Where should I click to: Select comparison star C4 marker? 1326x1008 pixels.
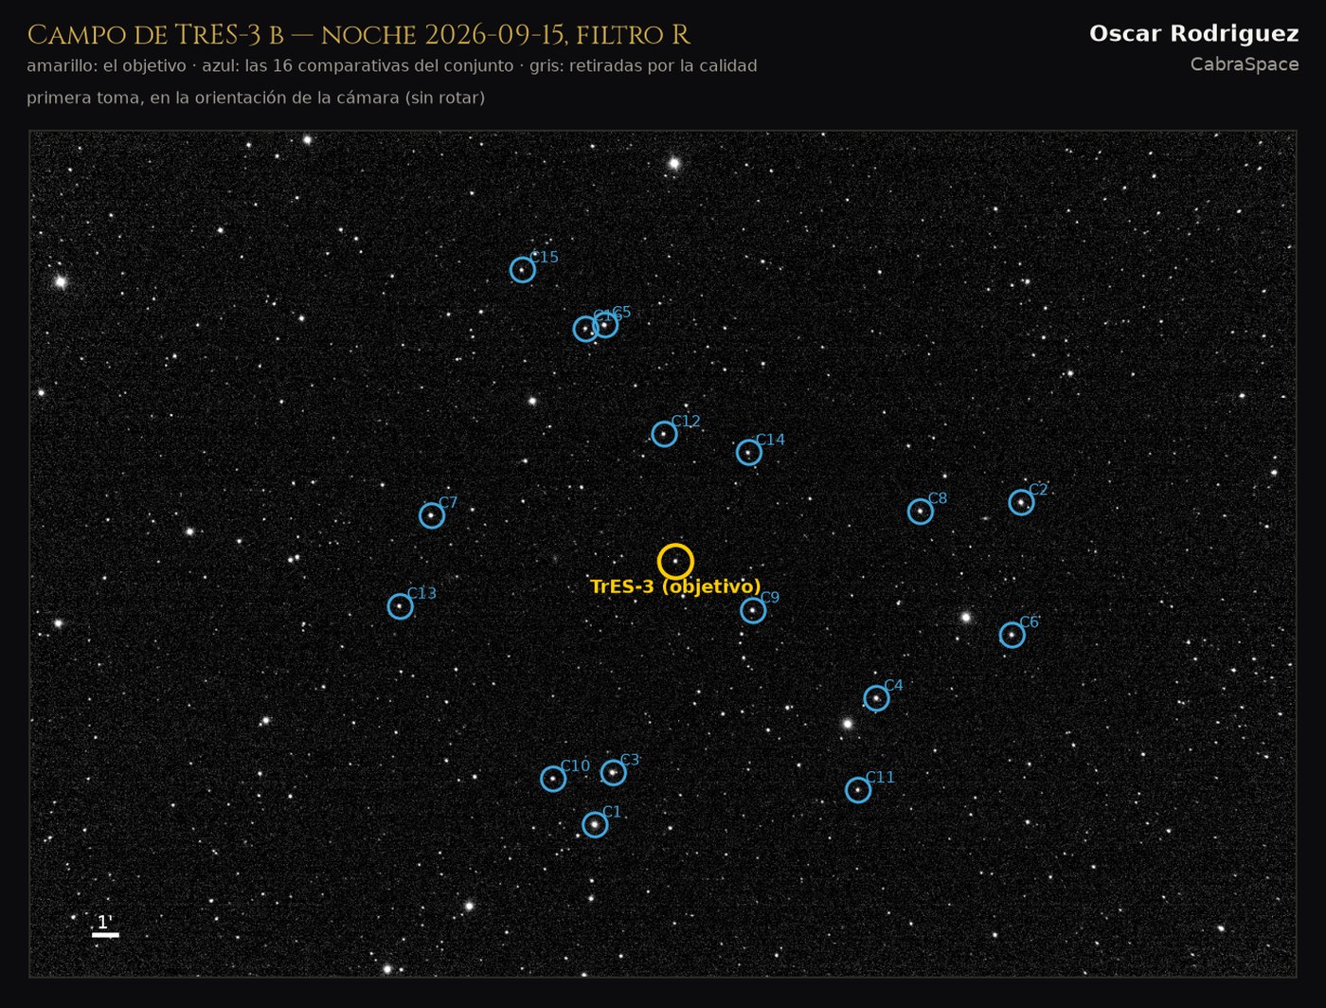point(876,698)
